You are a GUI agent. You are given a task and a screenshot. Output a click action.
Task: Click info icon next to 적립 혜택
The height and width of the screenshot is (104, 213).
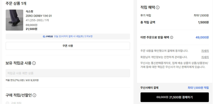click(158, 8)
